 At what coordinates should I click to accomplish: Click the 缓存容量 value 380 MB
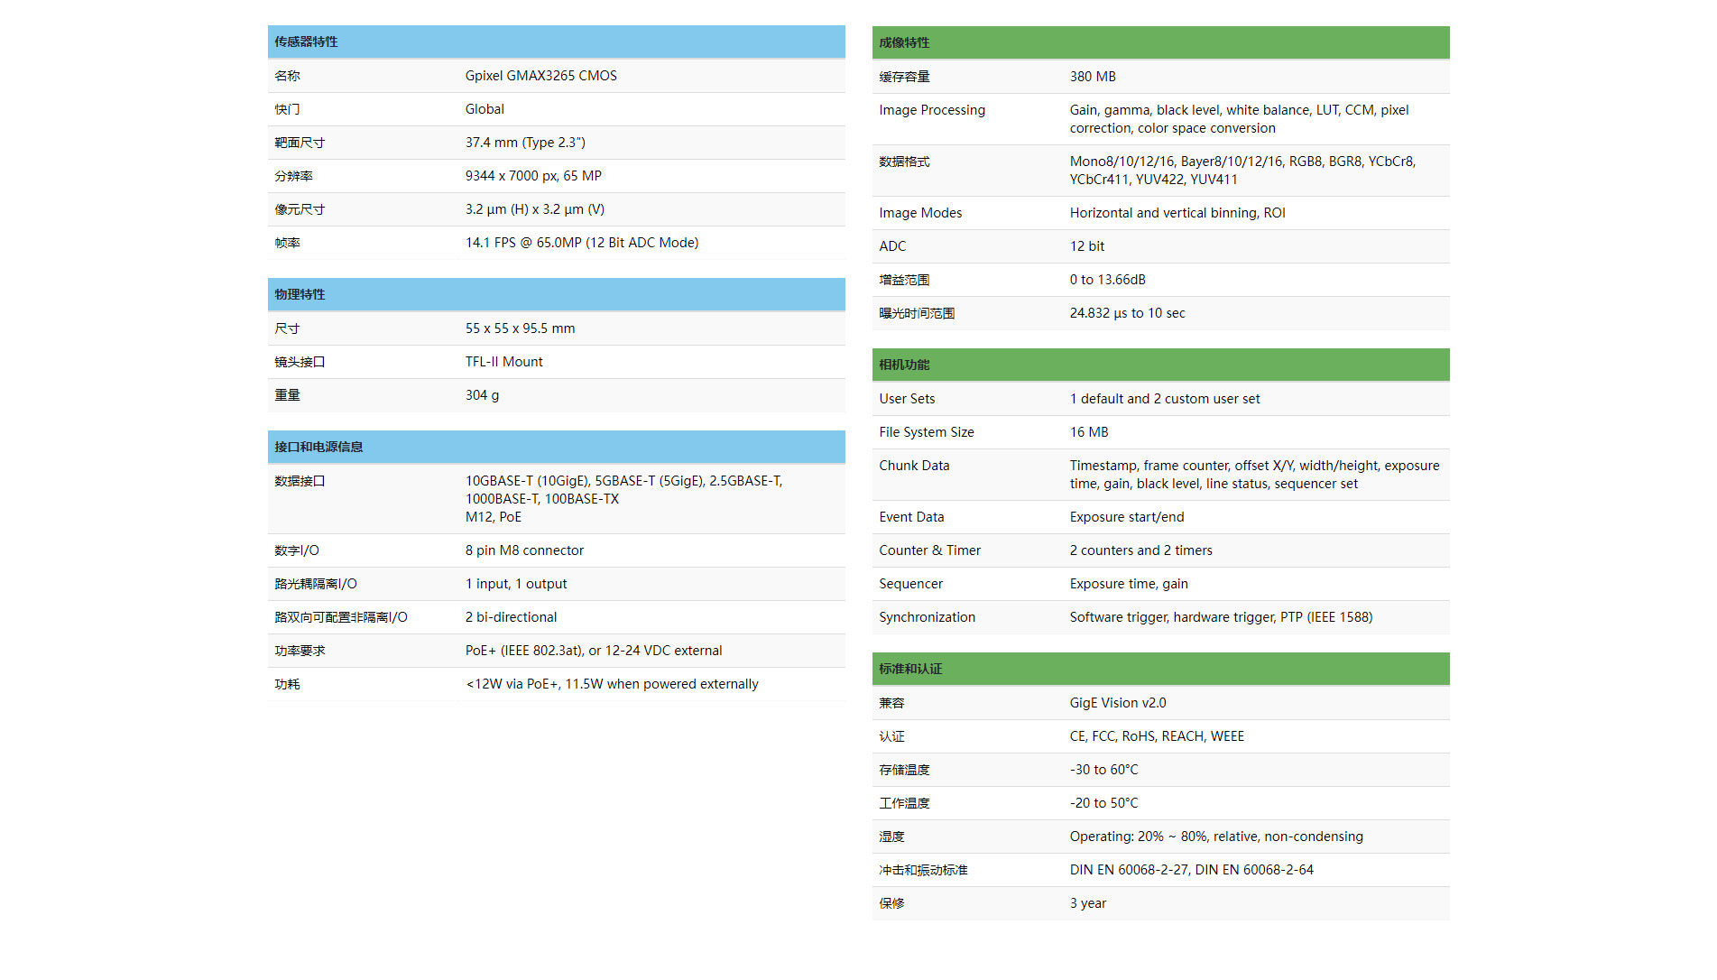coord(1092,77)
